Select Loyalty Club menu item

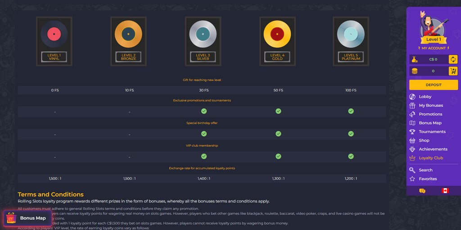[x=430, y=158]
